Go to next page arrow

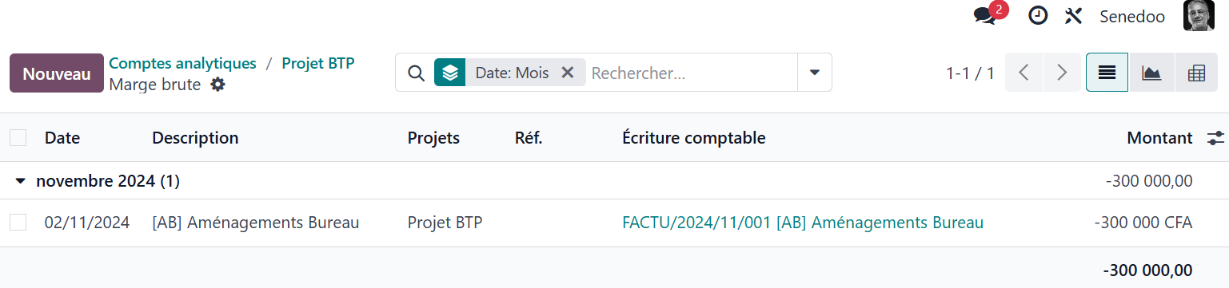1062,73
